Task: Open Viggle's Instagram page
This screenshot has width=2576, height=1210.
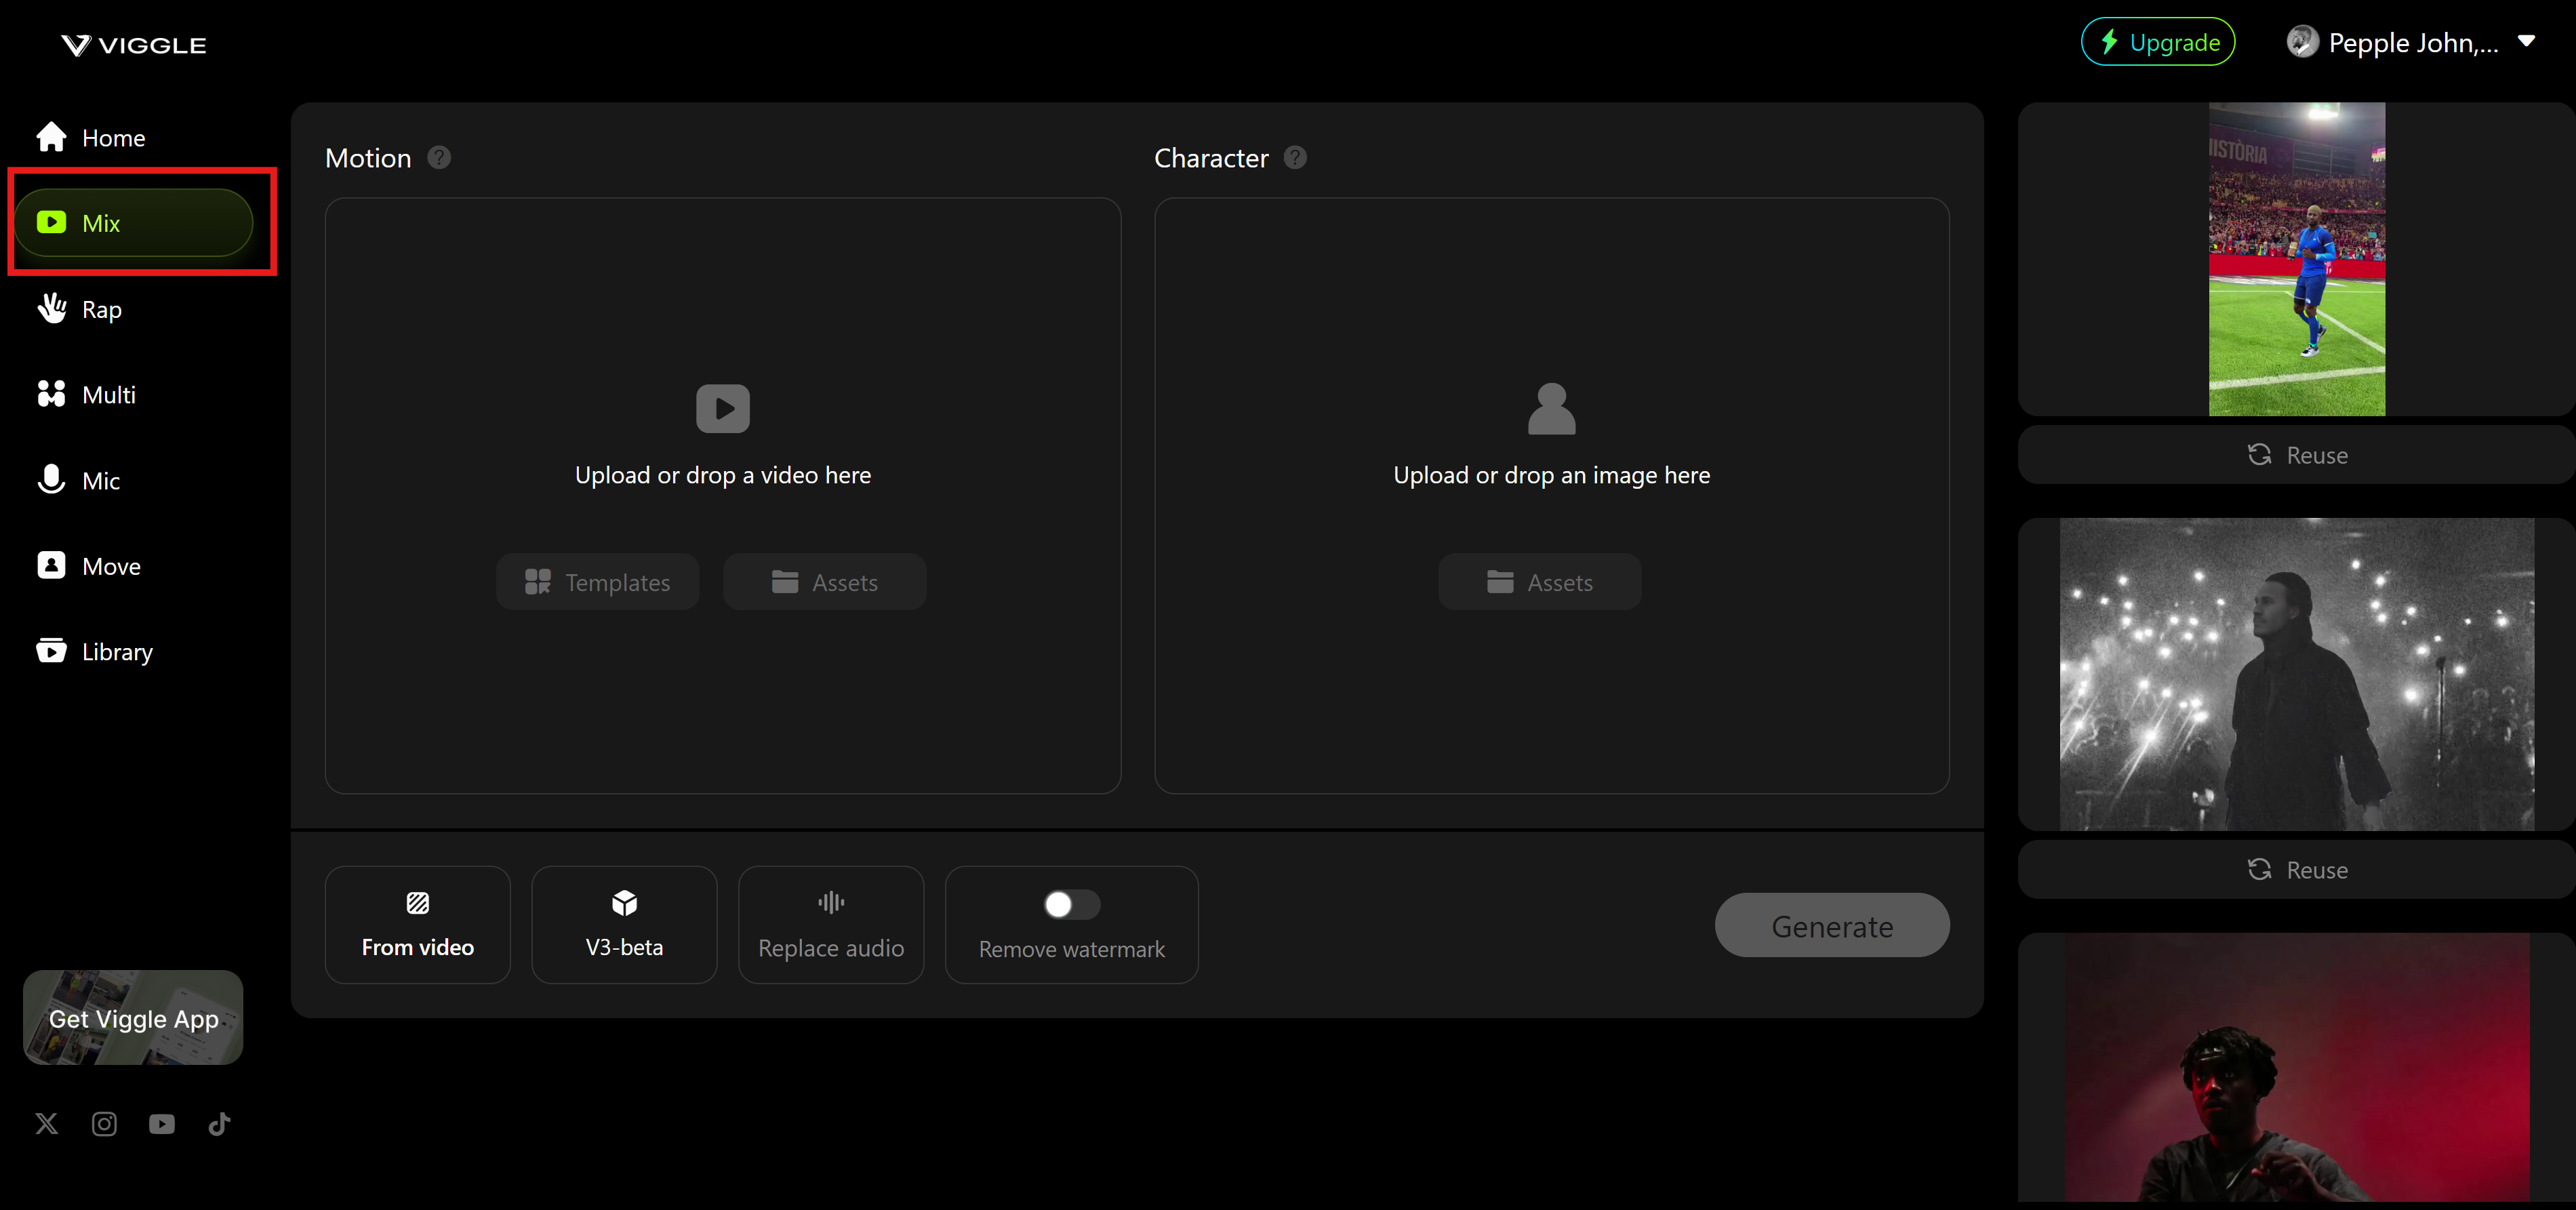Action: [104, 1123]
